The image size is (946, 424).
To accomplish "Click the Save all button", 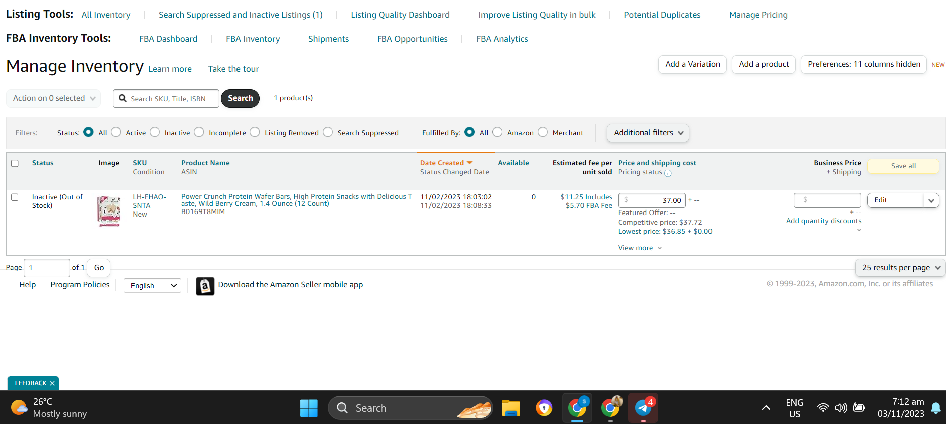I will tap(903, 166).
